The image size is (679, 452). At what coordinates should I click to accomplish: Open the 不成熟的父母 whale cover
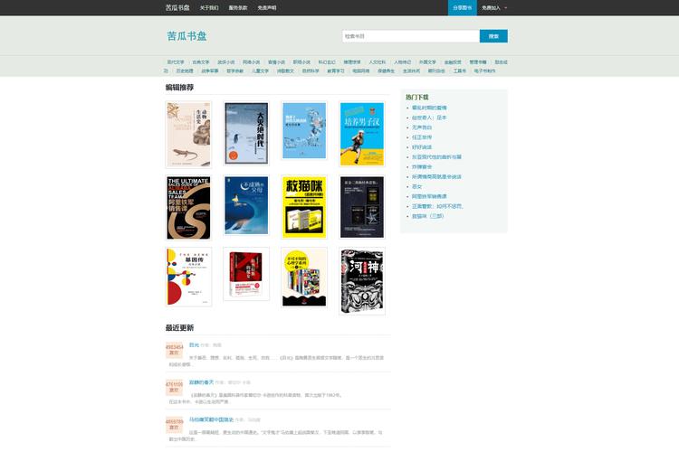pos(246,205)
